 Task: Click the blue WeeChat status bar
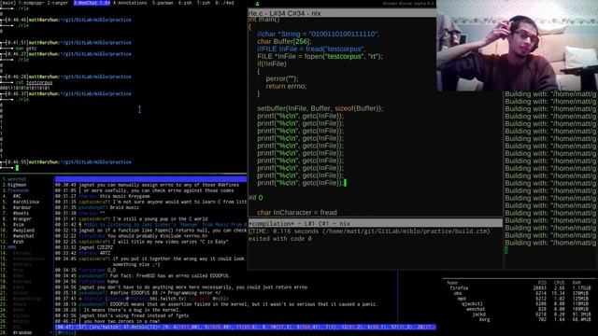click(245, 327)
